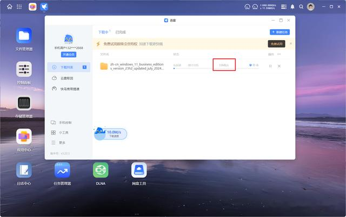Maximize the Xunlei window
Screen dimensions: 346x217
tap(281, 21)
